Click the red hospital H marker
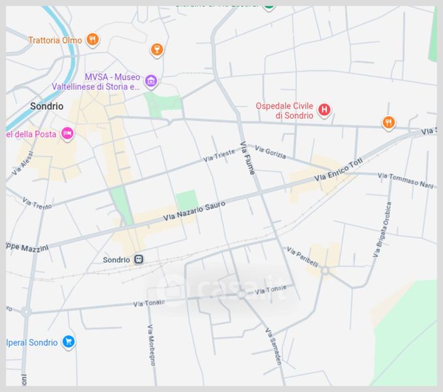 click(x=324, y=110)
